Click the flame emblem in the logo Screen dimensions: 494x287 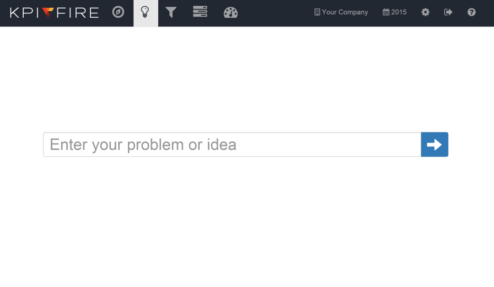pos(48,13)
